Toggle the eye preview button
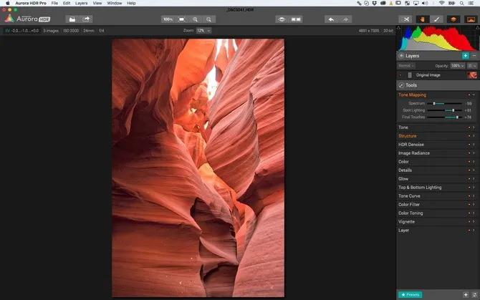This screenshot has height=300, width=480. tap(282, 19)
